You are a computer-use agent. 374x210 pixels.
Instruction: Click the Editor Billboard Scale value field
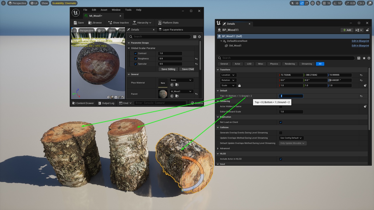[291, 112]
